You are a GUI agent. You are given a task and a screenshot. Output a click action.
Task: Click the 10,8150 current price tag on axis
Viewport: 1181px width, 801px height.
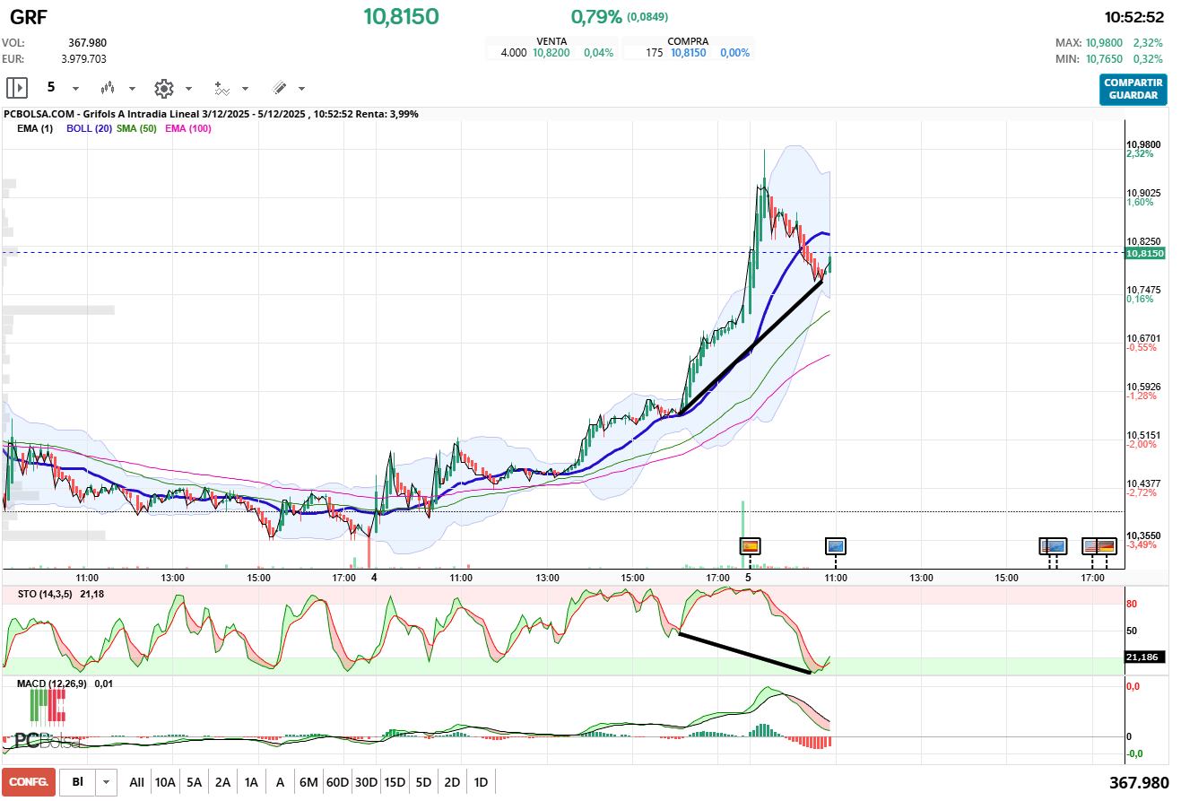coord(1145,254)
